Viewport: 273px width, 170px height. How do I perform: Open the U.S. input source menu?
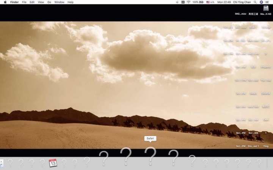tap(210, 2)
